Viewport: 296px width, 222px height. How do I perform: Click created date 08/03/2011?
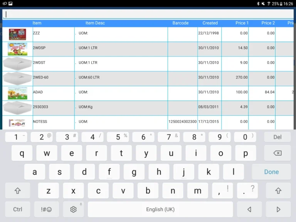[x=209, y=107]
